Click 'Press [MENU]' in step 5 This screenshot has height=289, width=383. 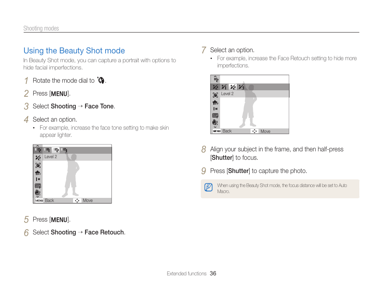click(x=51, y=220)
